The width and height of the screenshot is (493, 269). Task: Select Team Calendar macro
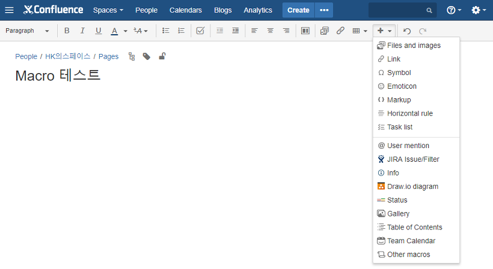pyautogui.click(x=416, y=241)
